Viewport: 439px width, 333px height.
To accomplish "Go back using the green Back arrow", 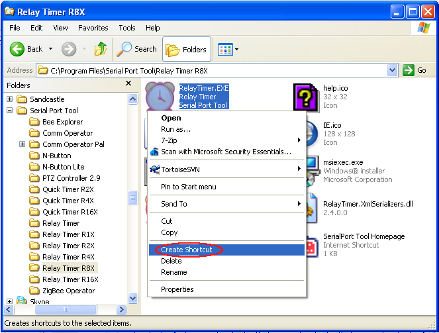I will click(17, 49).
